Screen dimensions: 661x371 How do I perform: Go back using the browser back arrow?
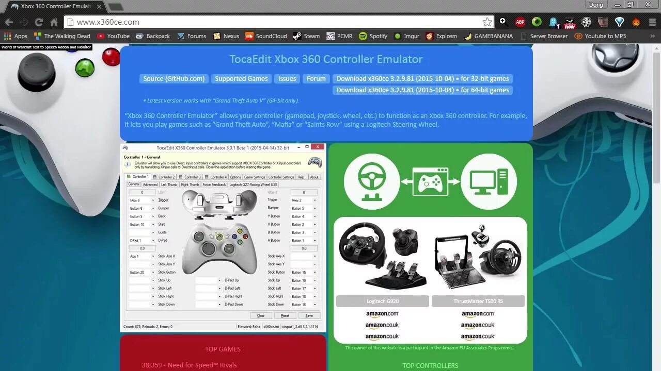click(9, 22)
